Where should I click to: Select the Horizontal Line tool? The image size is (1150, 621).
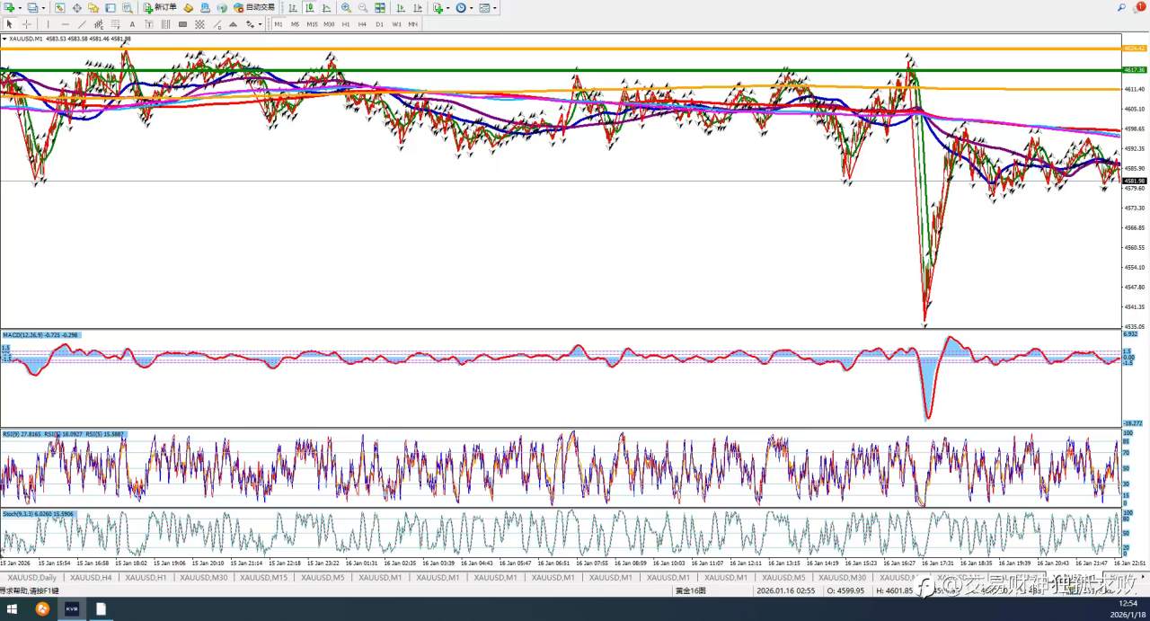65,24
